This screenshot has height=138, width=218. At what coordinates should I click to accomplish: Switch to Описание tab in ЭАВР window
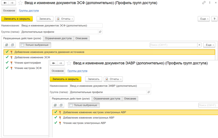click(130, 99)
